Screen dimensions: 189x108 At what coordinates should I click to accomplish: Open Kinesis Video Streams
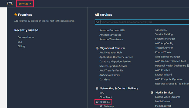168,97
